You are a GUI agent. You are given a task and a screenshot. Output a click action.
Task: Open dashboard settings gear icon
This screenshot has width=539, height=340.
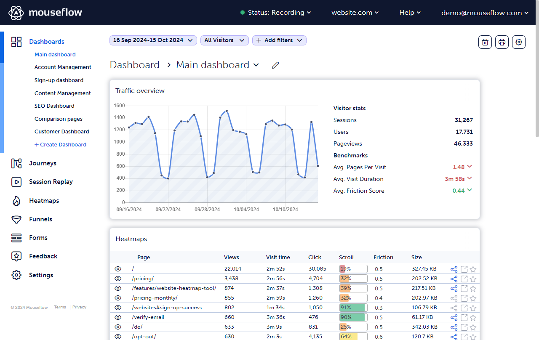[519, 42]
